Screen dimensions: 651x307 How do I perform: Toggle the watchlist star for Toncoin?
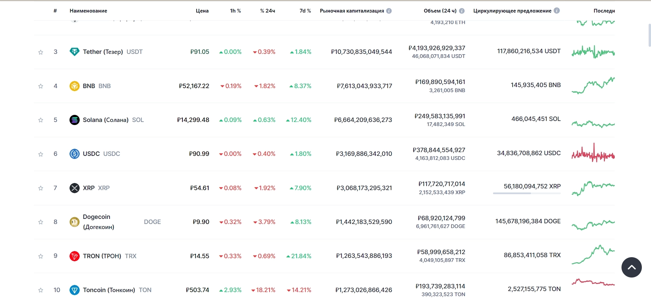pyautogui.click(x=41, y=290)
